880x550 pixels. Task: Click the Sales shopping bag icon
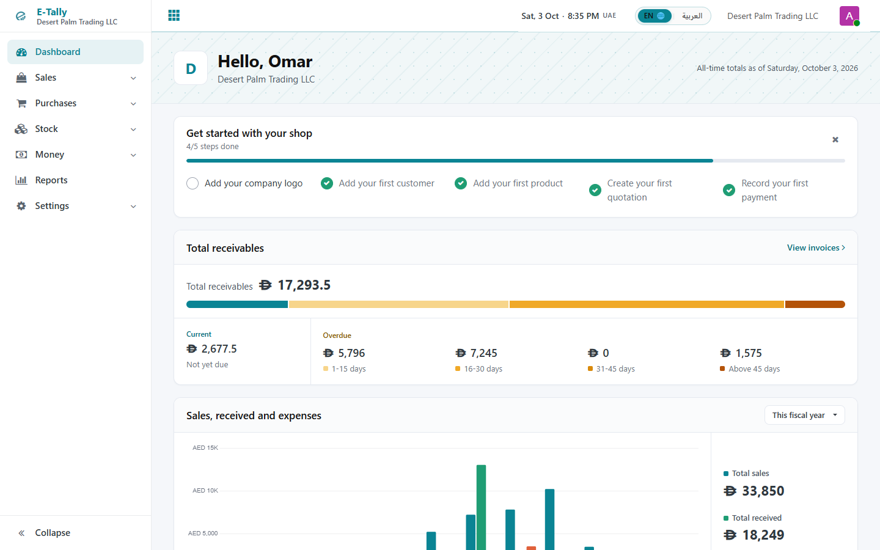[21, 78]
